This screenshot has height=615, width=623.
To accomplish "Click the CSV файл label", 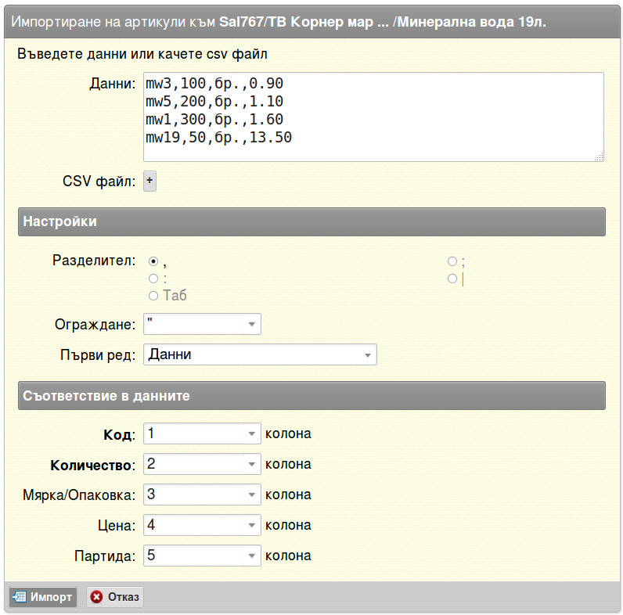I will [x=99, y=182].
